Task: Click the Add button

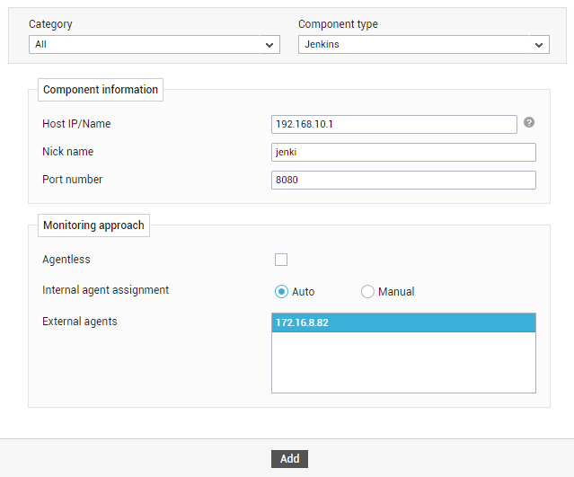Action: tap(289, 459)
